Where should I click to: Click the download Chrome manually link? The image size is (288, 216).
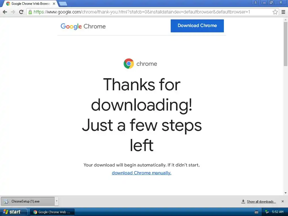[142, 173]
